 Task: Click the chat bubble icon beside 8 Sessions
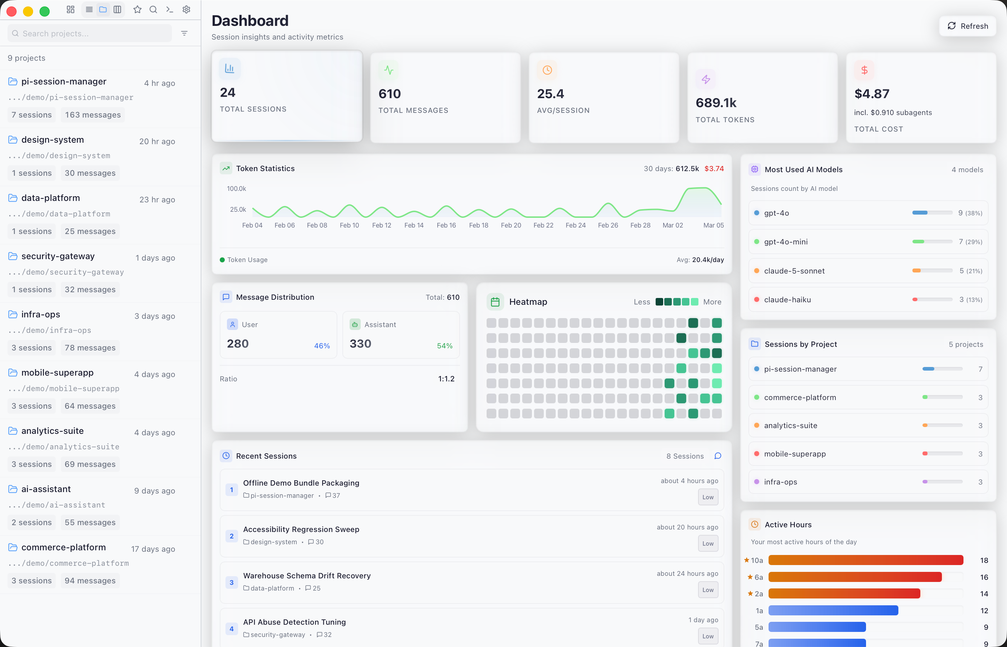click(x=718, y=456)
